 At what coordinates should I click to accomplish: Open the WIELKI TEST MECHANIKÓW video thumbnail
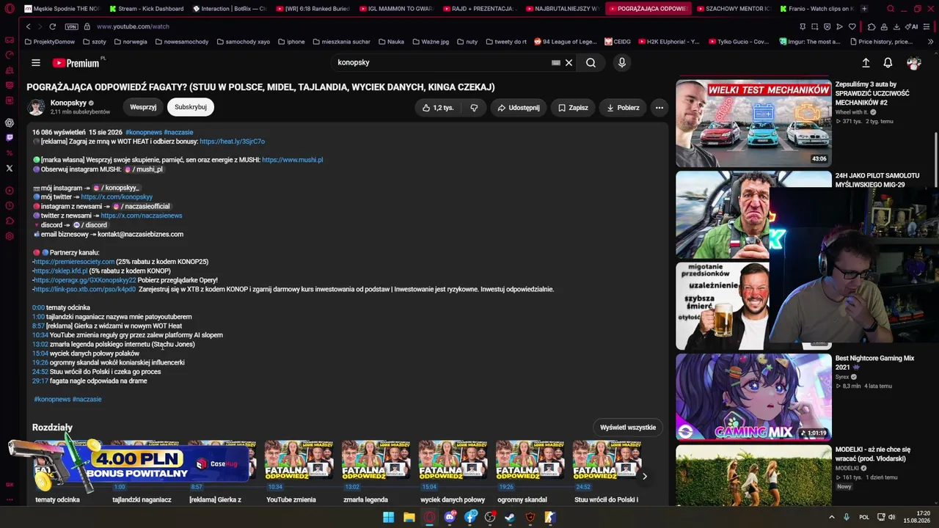click(753, 123)
